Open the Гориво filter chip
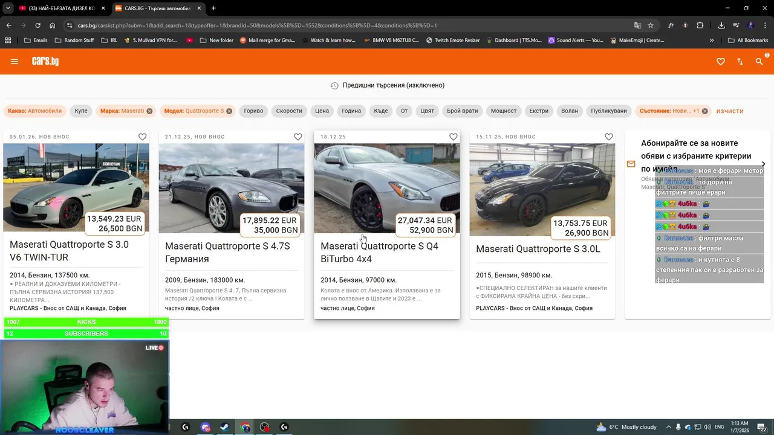 pyautogui.click(x=254, y=111)
